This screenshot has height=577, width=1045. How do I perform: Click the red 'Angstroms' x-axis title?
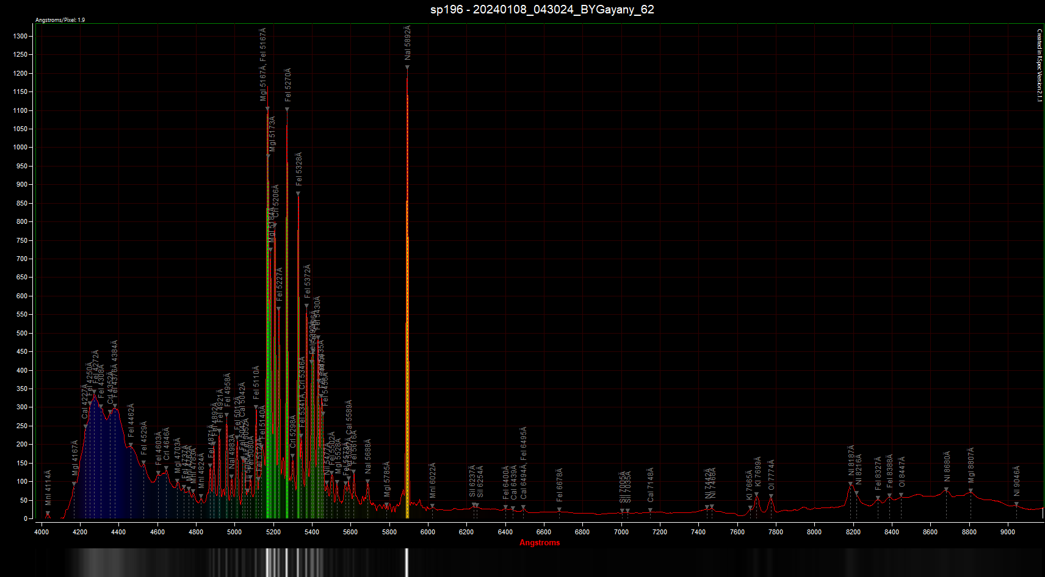540,542
